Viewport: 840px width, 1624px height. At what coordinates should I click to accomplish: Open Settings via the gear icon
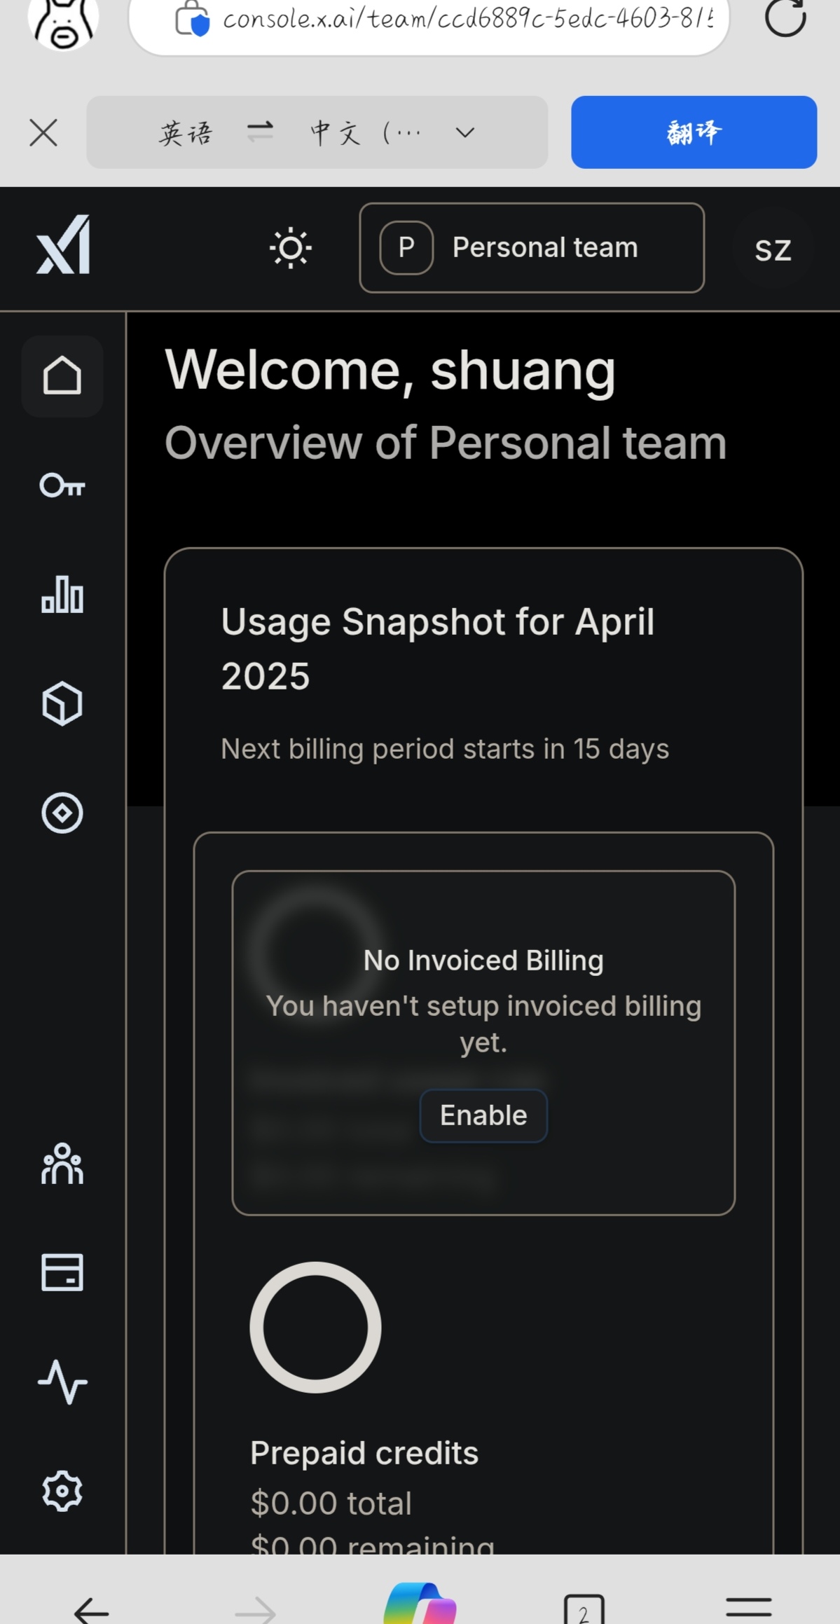point(62,1491)
